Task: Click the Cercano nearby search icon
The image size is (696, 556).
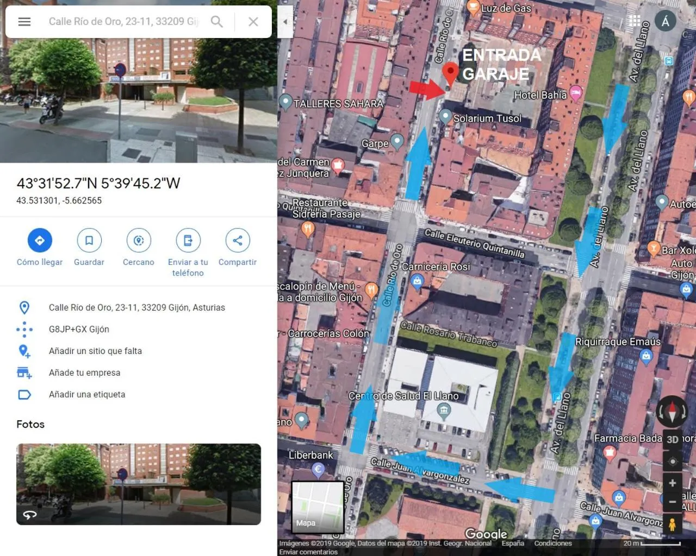Action: click(x=138, y=240)
